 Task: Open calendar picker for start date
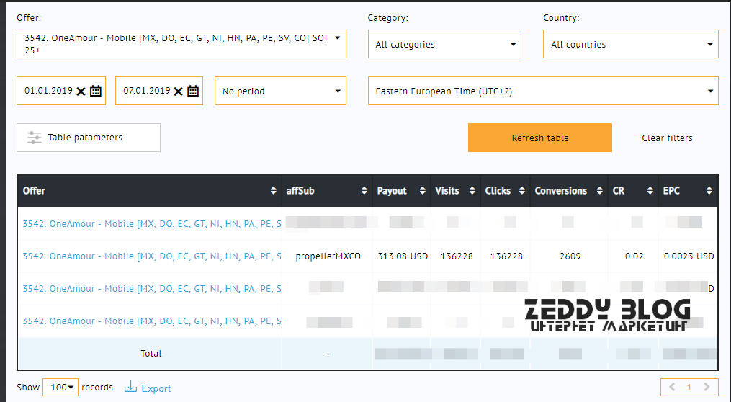[x=96, y=91]
